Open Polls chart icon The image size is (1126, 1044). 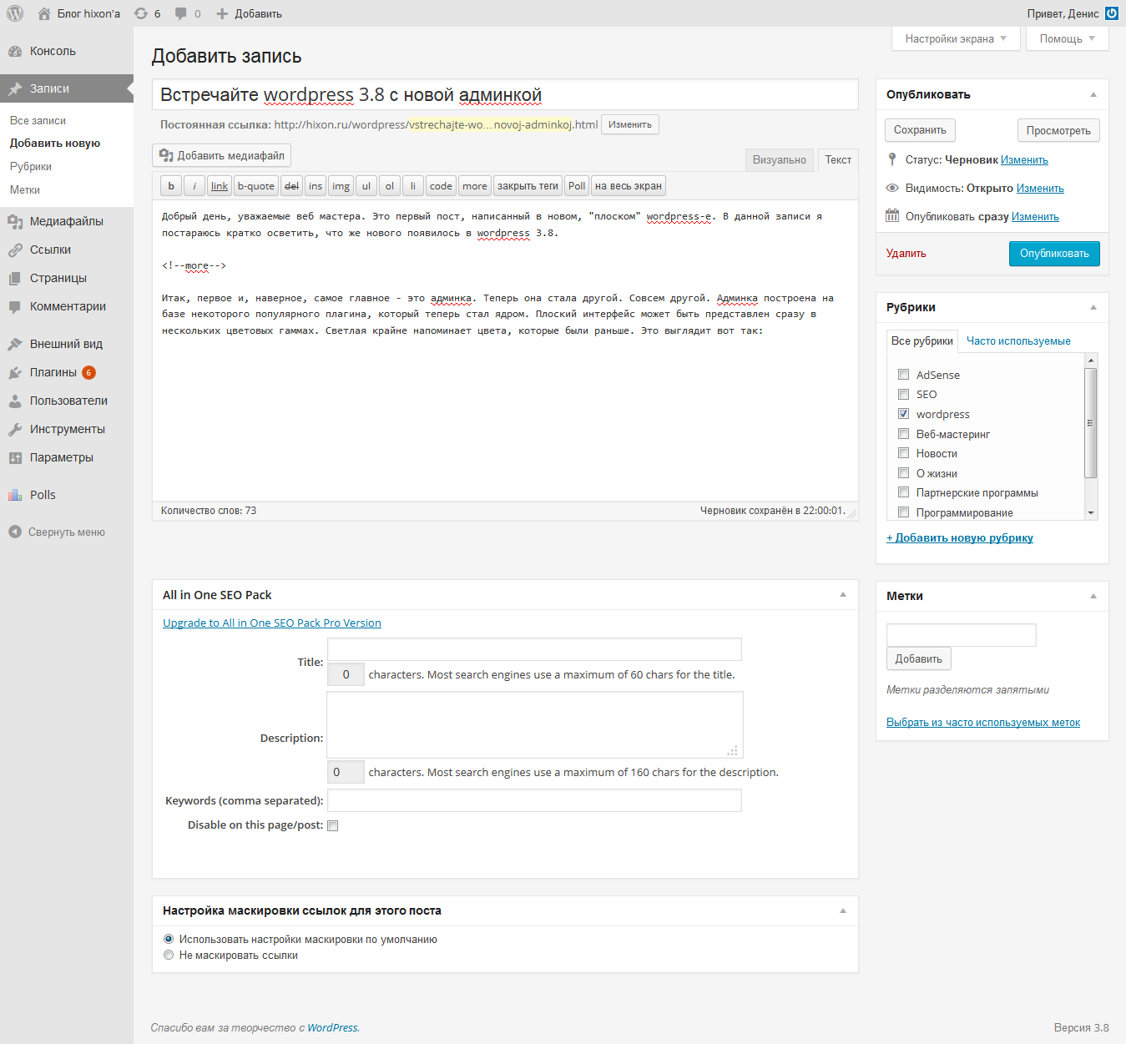click(15, 495)
